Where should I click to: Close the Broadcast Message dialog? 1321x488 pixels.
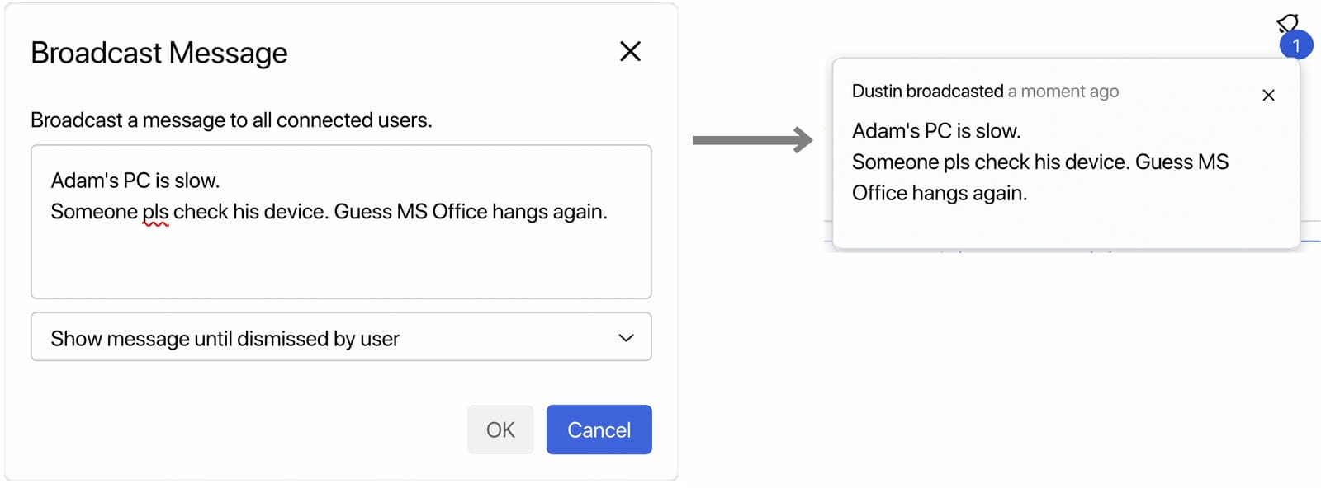[630, 52]
